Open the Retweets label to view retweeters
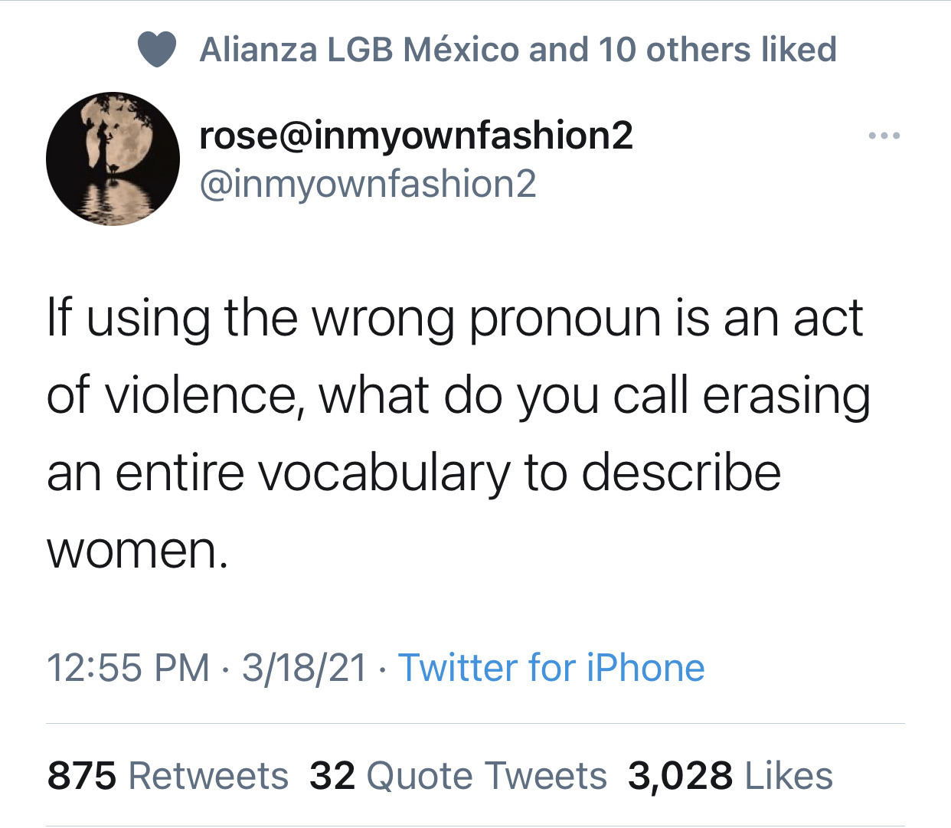The height and width of the screenshot is (828, 951). (208, 776)
